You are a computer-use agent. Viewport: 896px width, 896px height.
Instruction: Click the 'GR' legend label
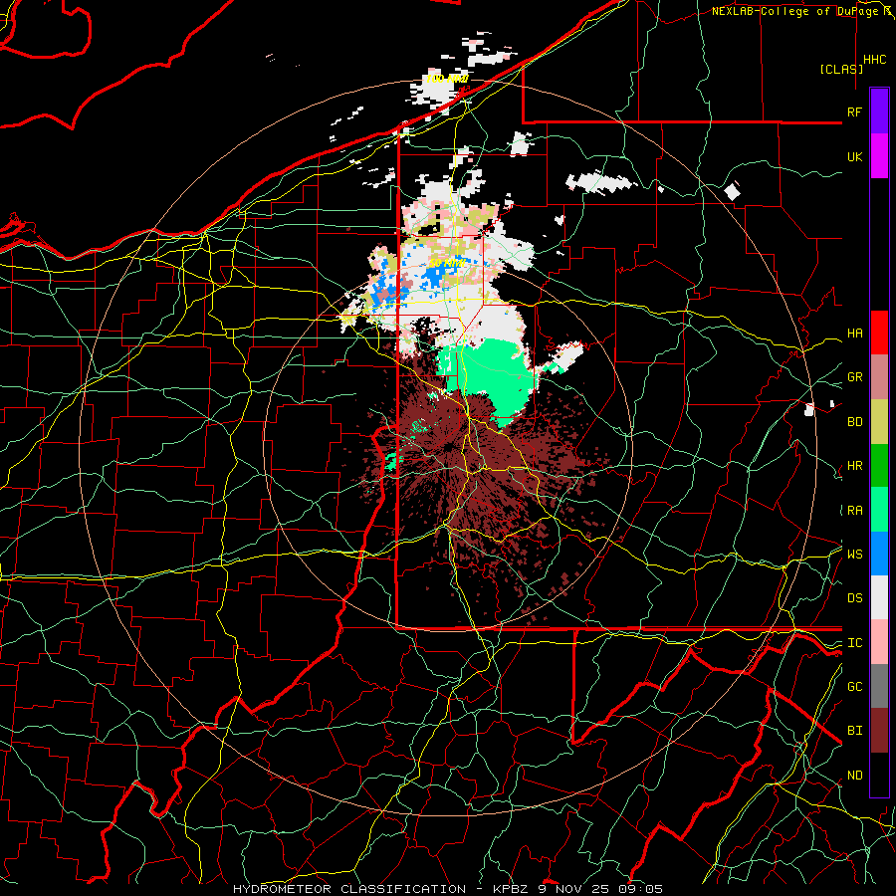[x=854, y=377]
